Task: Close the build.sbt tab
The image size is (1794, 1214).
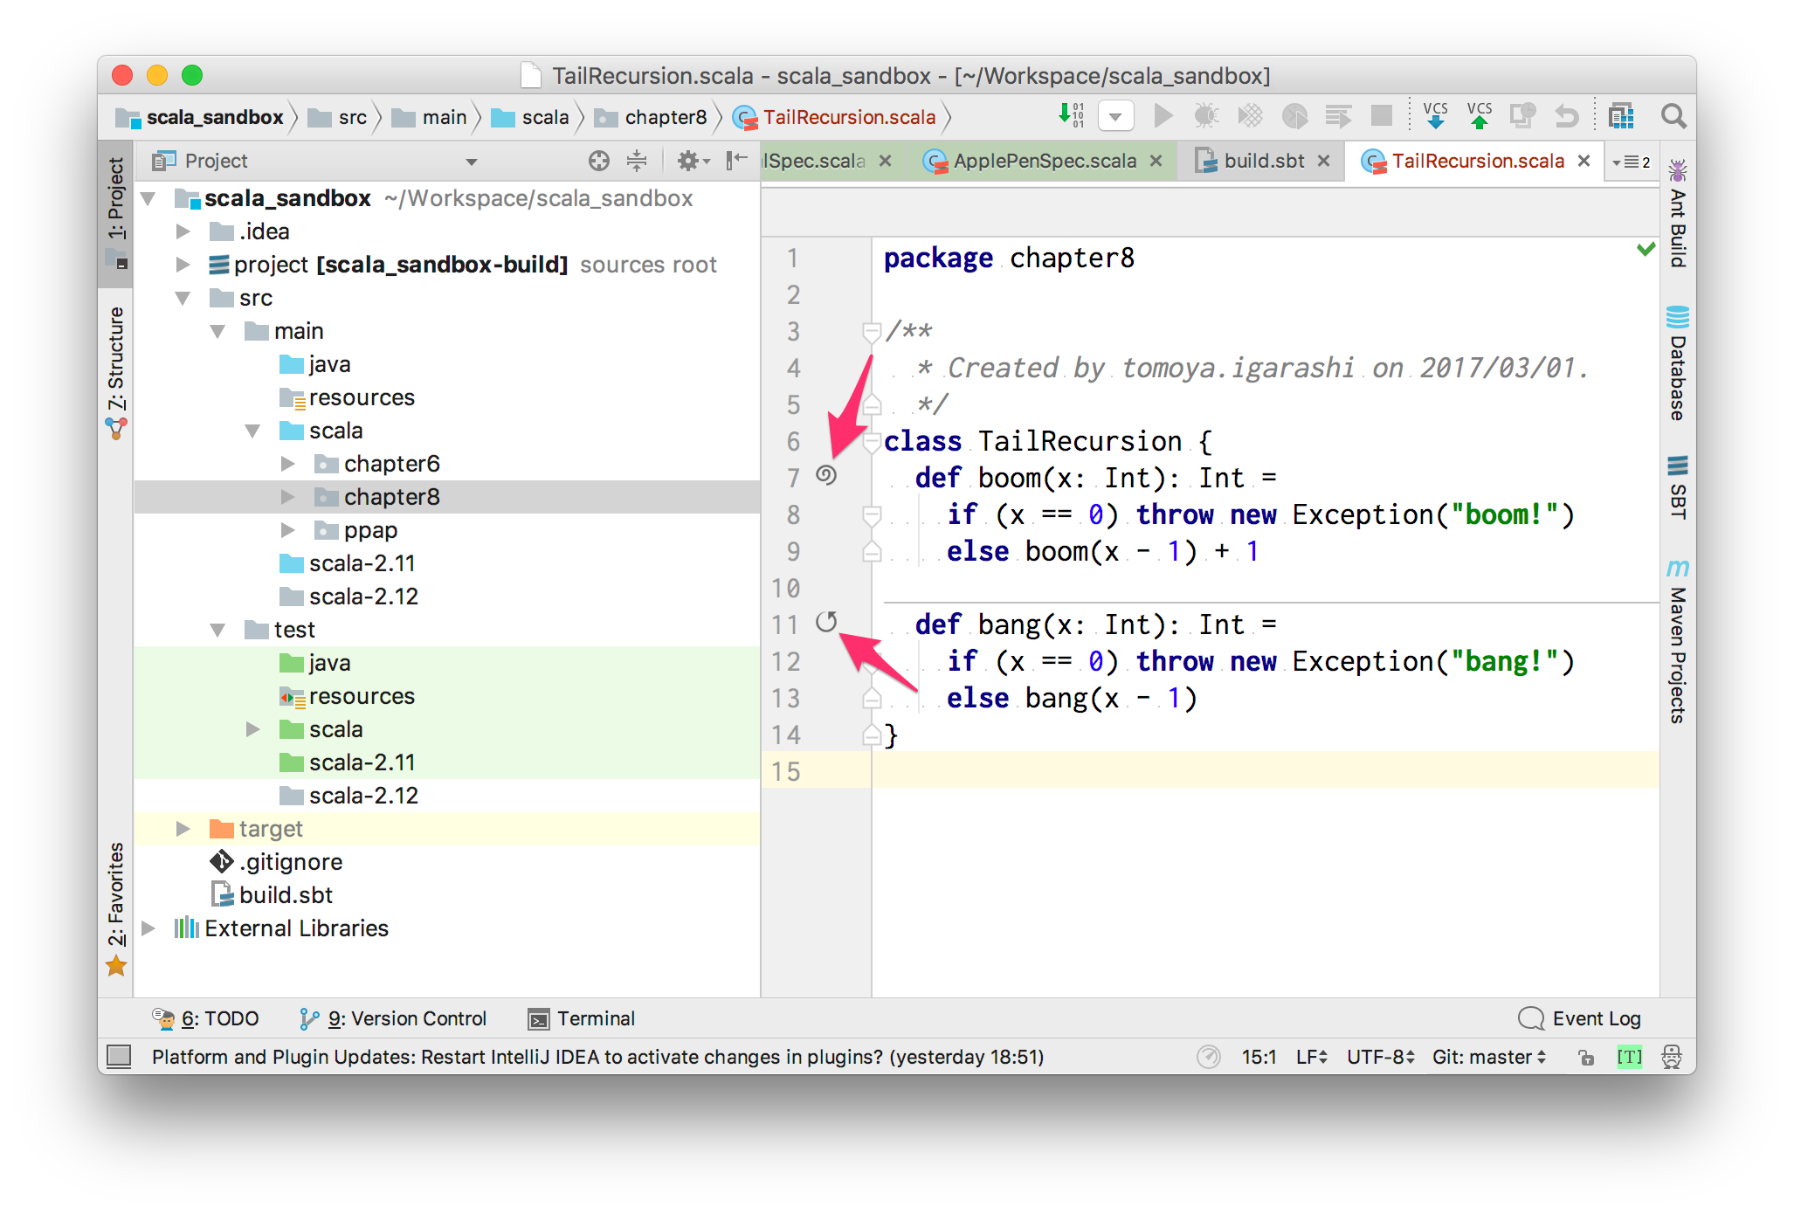Action: 1323,161
